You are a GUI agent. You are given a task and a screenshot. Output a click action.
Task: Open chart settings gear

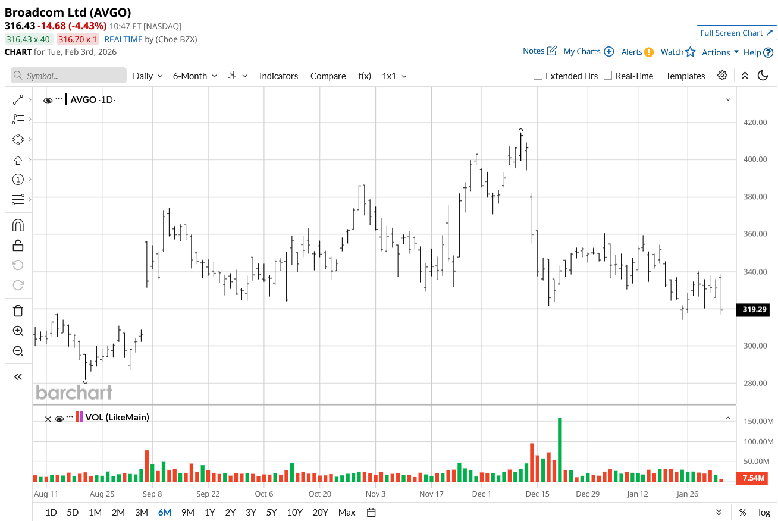tap(722, 76)
